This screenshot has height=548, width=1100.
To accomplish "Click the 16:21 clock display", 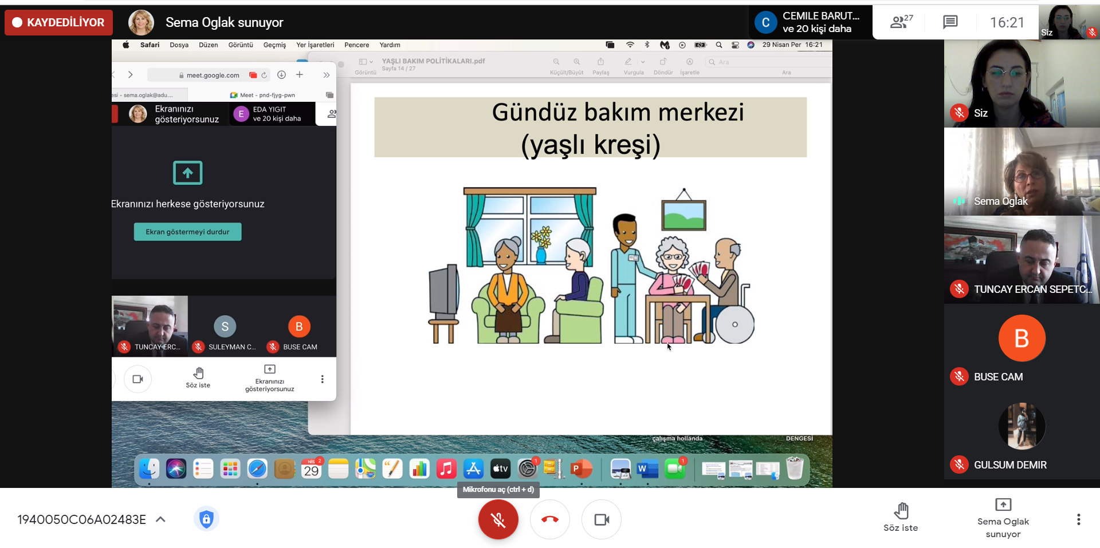I will pyautogui.click(x=1007, y=22).
